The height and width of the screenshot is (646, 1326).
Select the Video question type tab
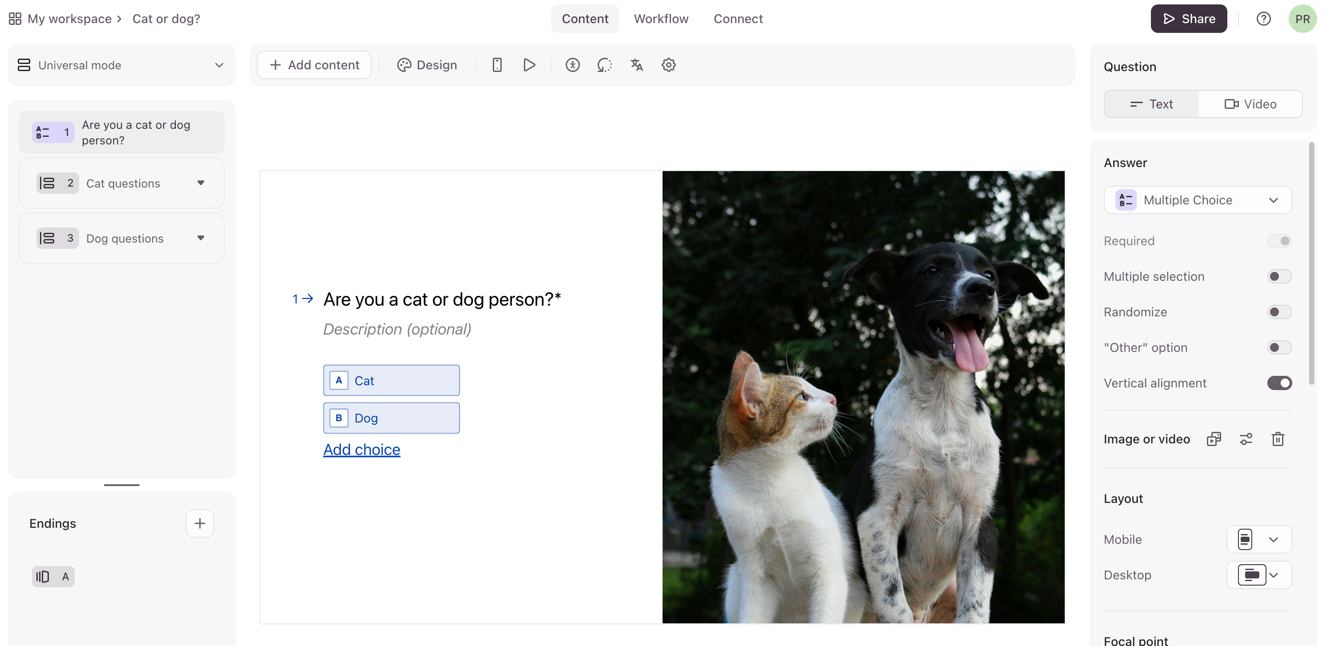tap(1250, 104)
